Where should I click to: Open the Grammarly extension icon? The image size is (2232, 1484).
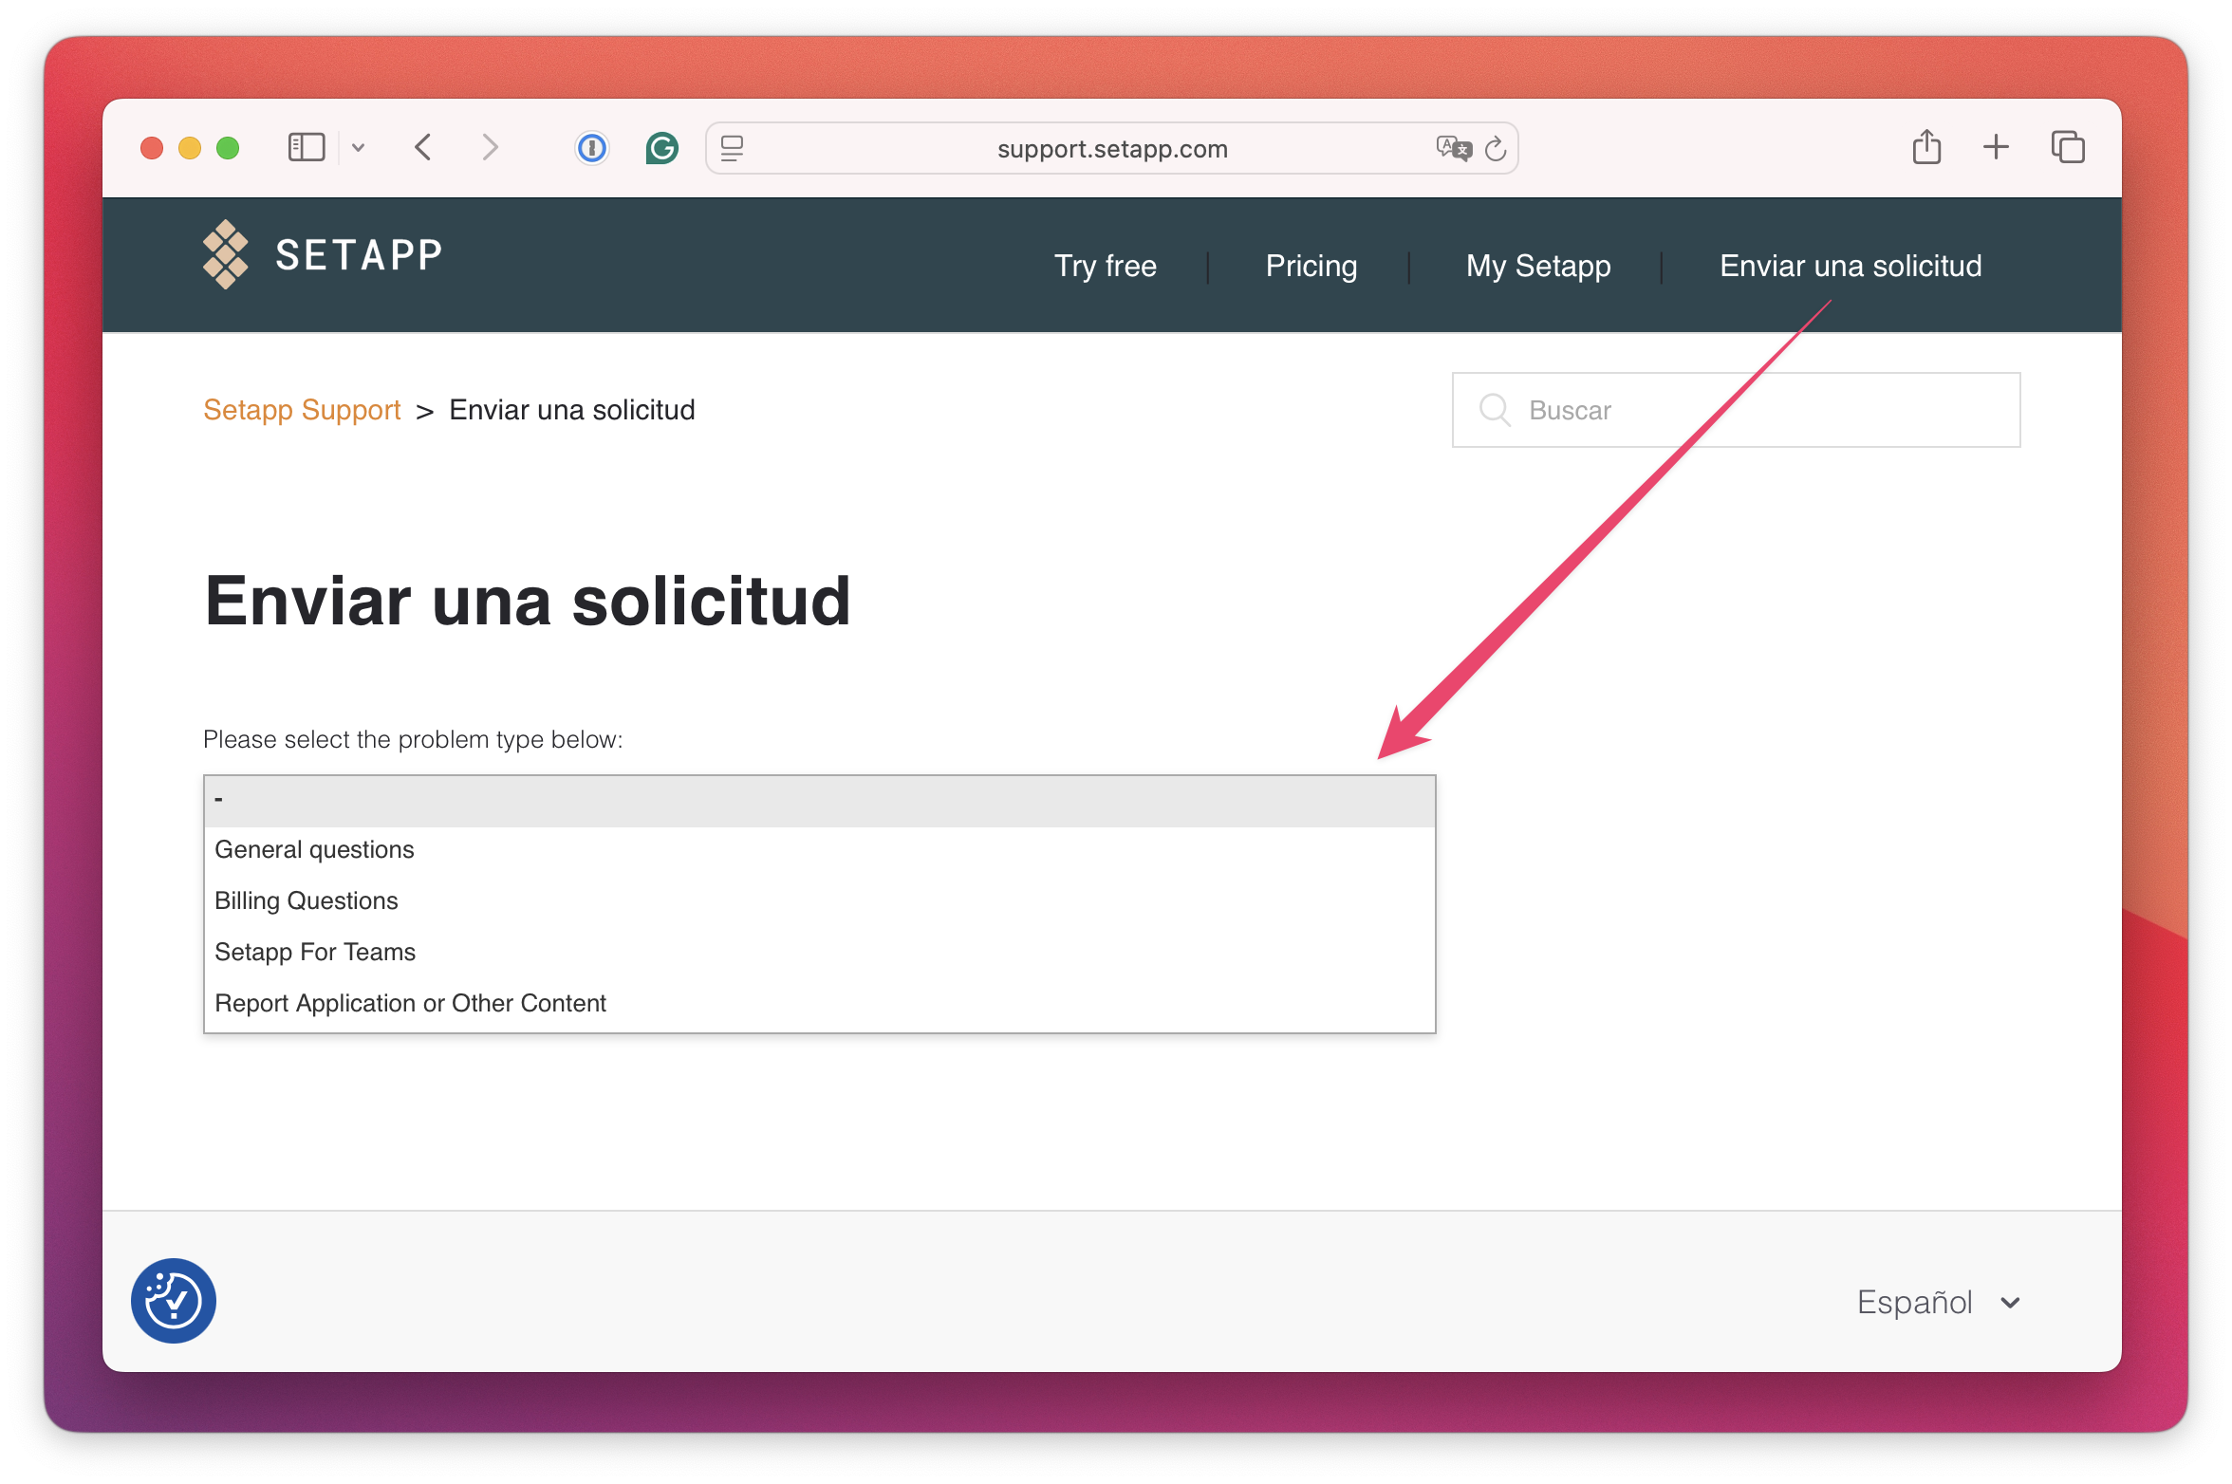coord(661,147)
